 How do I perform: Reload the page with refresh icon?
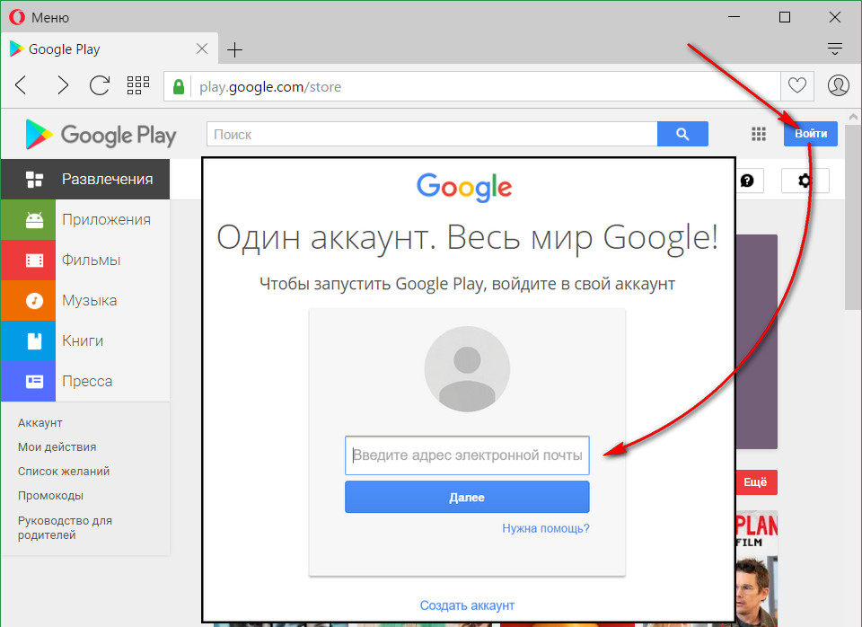[x=100, y=86]
